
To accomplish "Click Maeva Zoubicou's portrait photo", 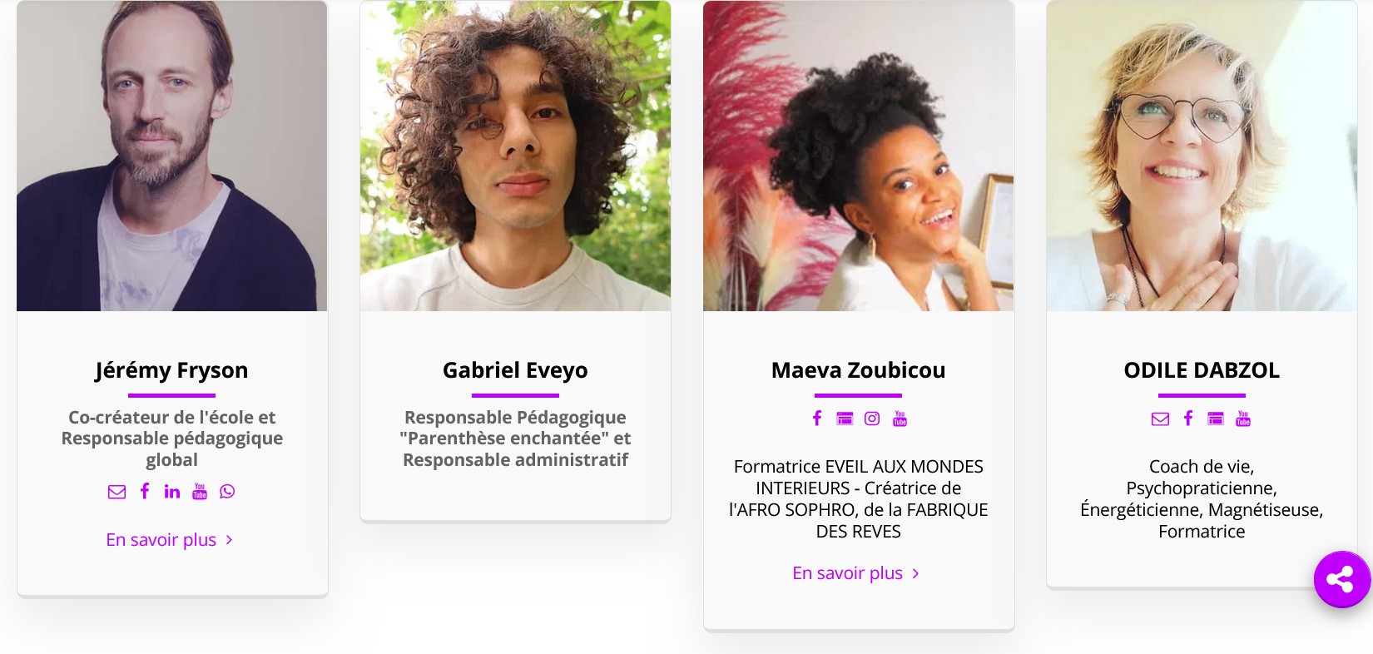I will (859, 156).
